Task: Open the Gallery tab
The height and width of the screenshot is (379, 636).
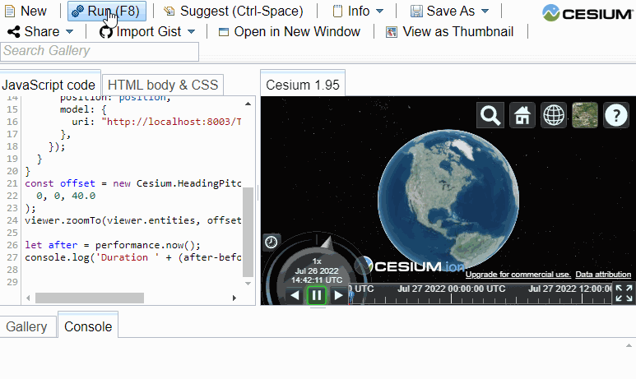Action: pos(27,326)
